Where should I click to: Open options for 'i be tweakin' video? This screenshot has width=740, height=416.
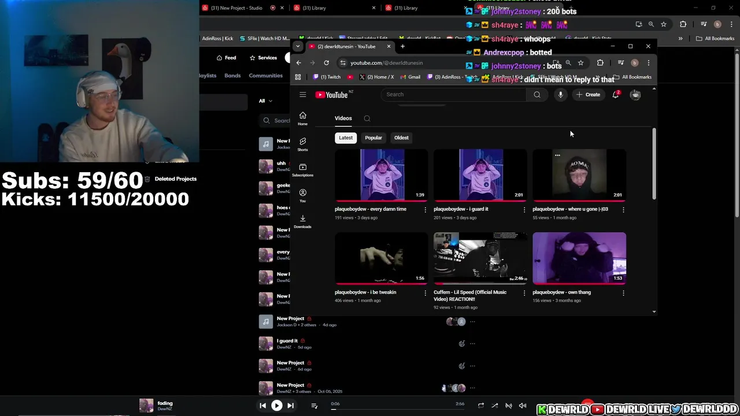coord(425,293)
